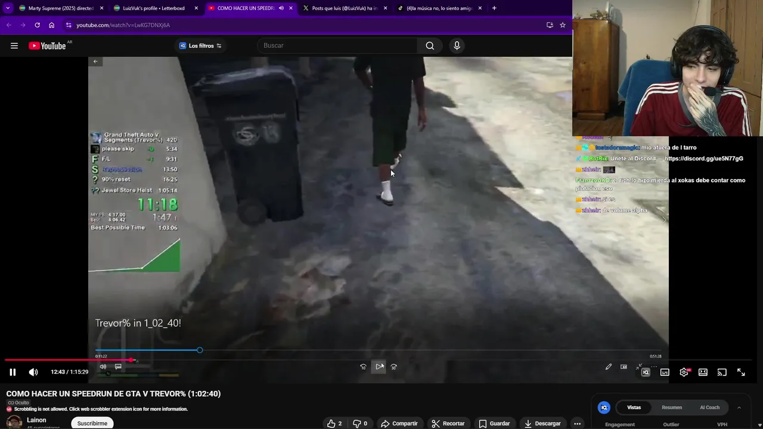Select the AI Coach tab
The height and width of the screenshot is (429, 763).
click(709, 408)
